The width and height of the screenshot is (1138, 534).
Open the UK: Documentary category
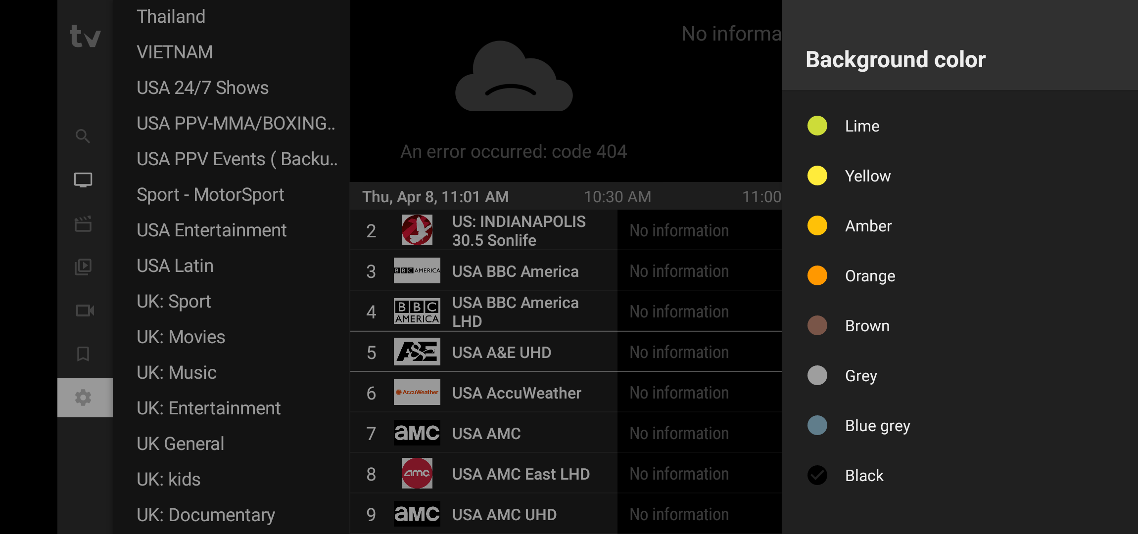coord(206,515)
